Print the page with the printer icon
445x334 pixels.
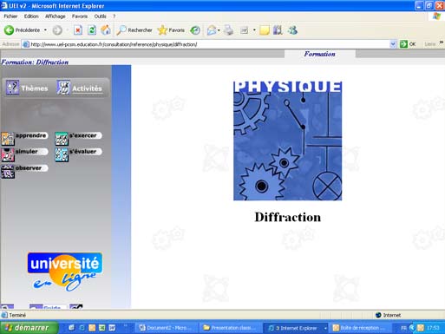pos(229,30)
